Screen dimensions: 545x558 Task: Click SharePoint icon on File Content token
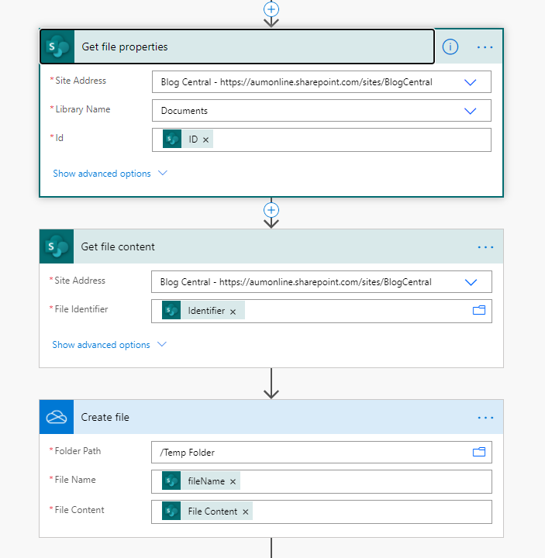(x=171, y=511)
